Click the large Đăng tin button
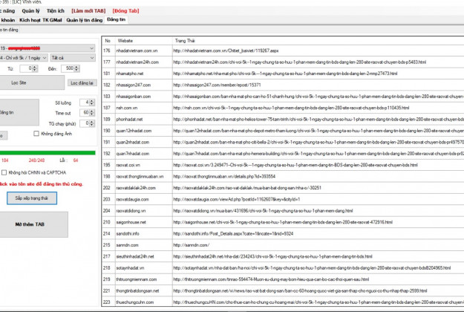The width and height of the screenshot is (464, 312). click(19, 112)
